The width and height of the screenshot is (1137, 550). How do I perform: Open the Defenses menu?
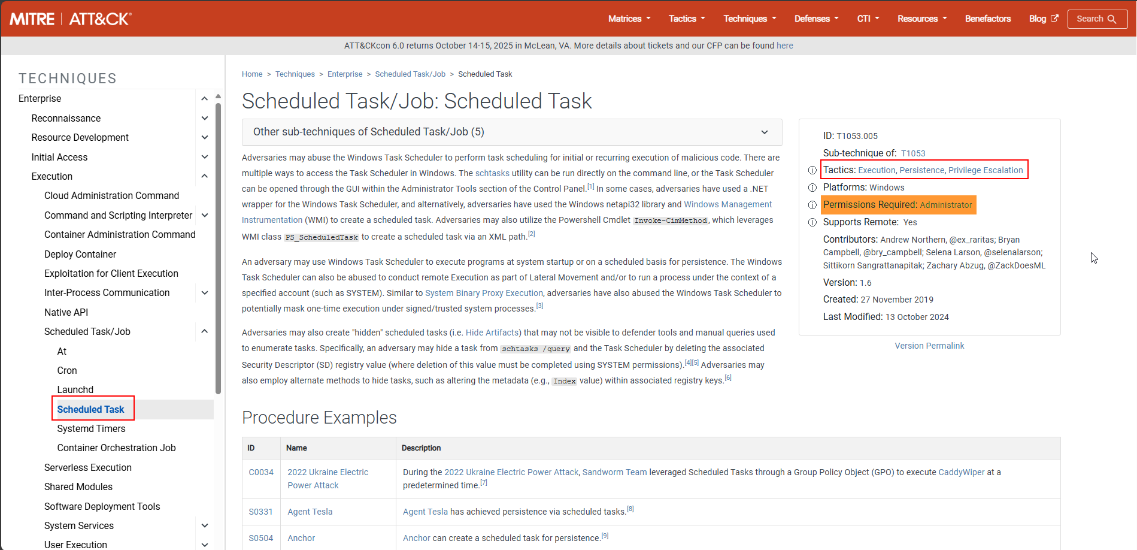tap(817, 19)
